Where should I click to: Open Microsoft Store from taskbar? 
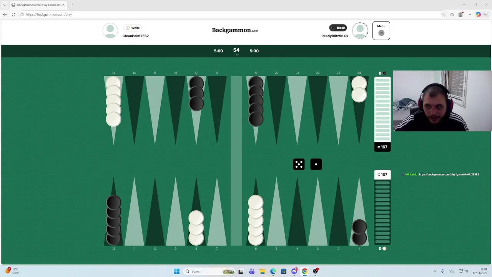pos(283,271)
